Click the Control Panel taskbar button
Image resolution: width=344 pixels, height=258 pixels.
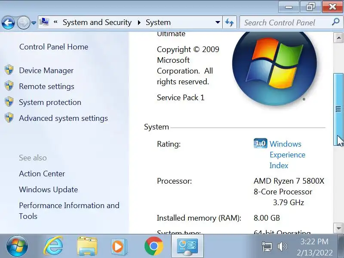[x=187, y=246]
